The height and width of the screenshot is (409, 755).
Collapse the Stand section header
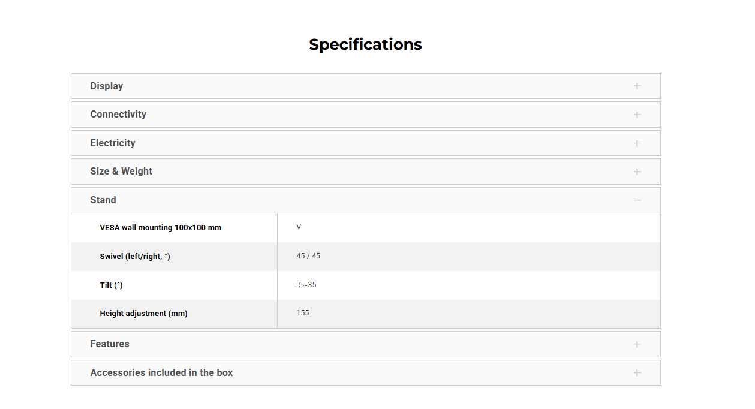point(103,200)
